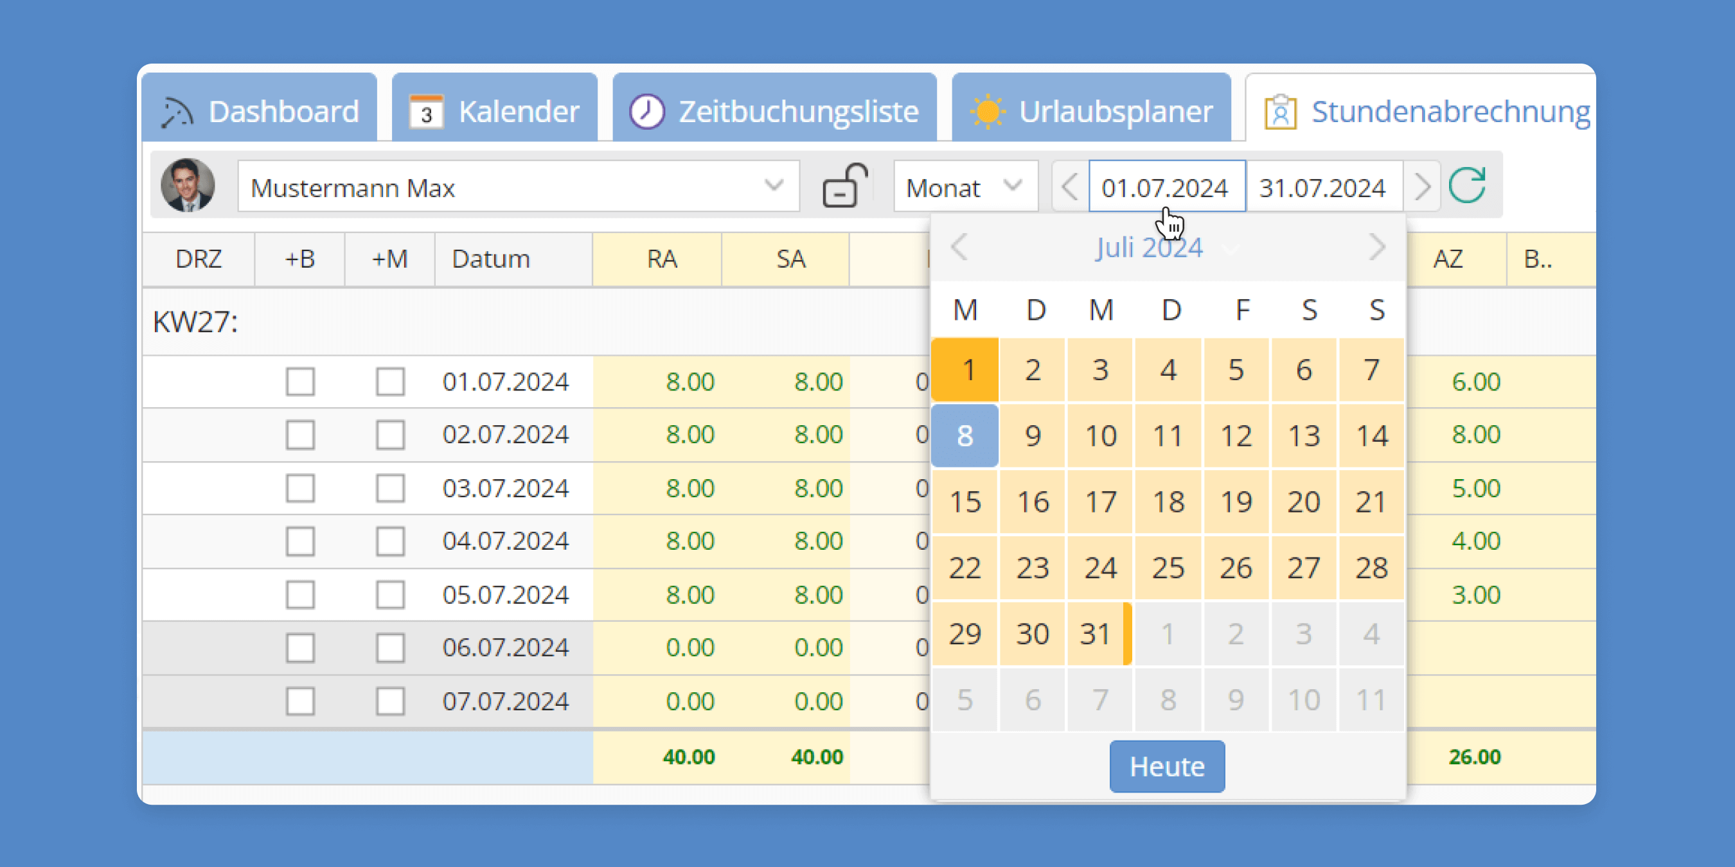Go to the Kalender tab

494,110
